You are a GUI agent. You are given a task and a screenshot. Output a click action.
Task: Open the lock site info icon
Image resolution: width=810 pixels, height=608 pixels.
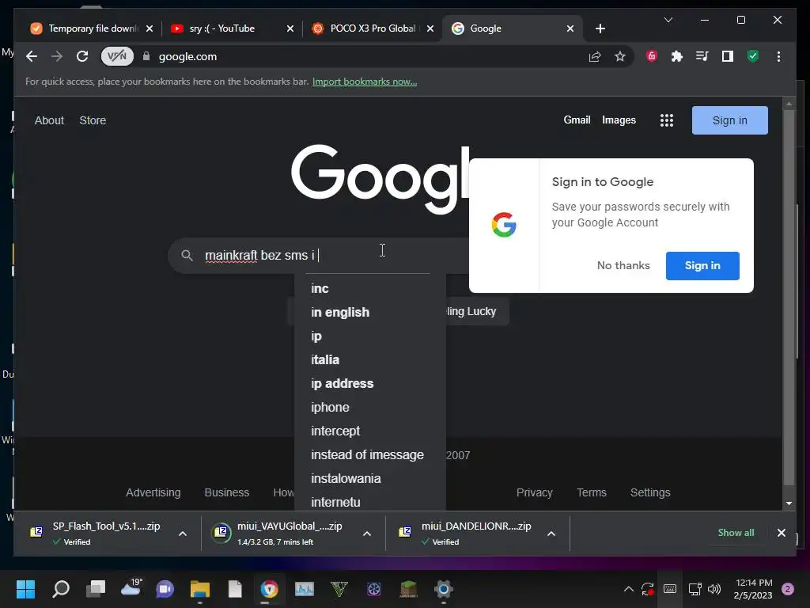point(146,56)
